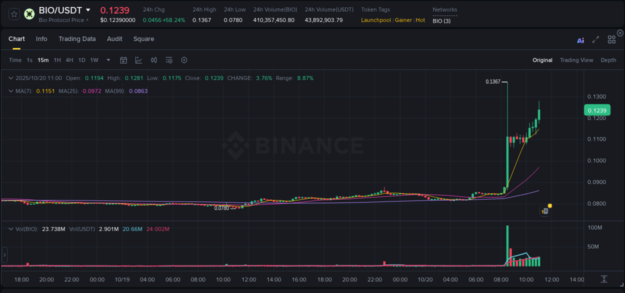Click the scrollbar handle beside the volume panel
The height and width of the screenshot is (293, 625).
point(4,255)
